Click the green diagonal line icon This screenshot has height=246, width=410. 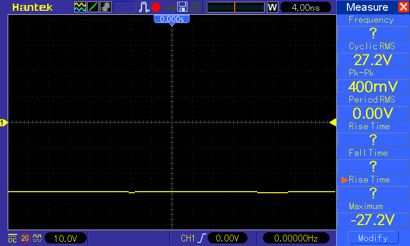[x=93, y=7]
